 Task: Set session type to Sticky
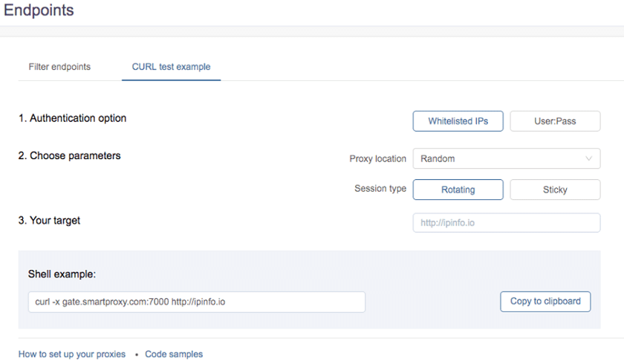[x=555, y=190]
